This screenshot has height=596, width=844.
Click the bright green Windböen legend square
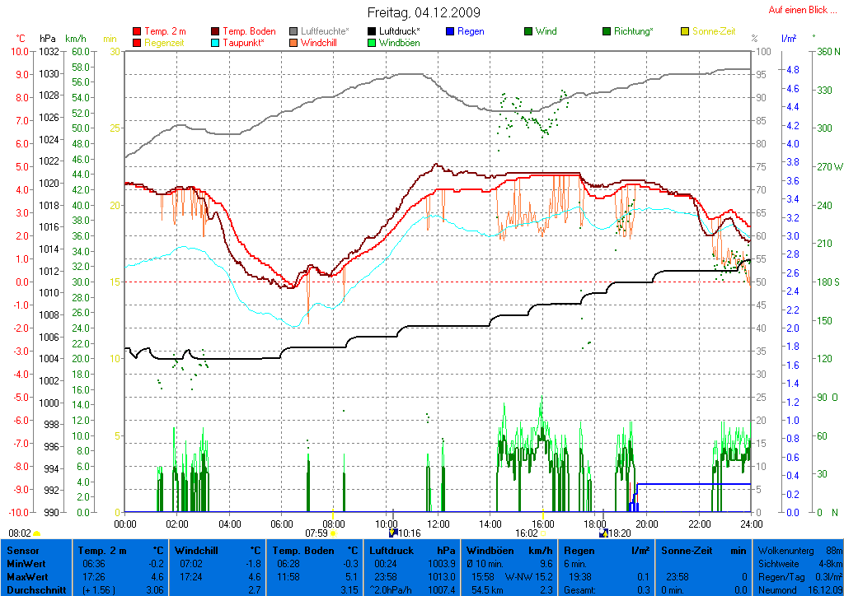(372, 43)
